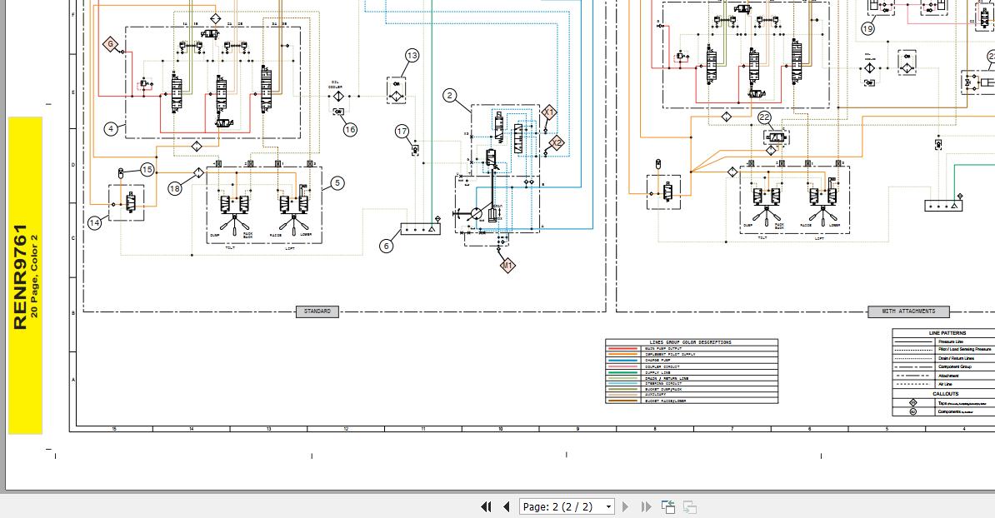Go to the previous page

pyautogui.click(x=506, y=506)
